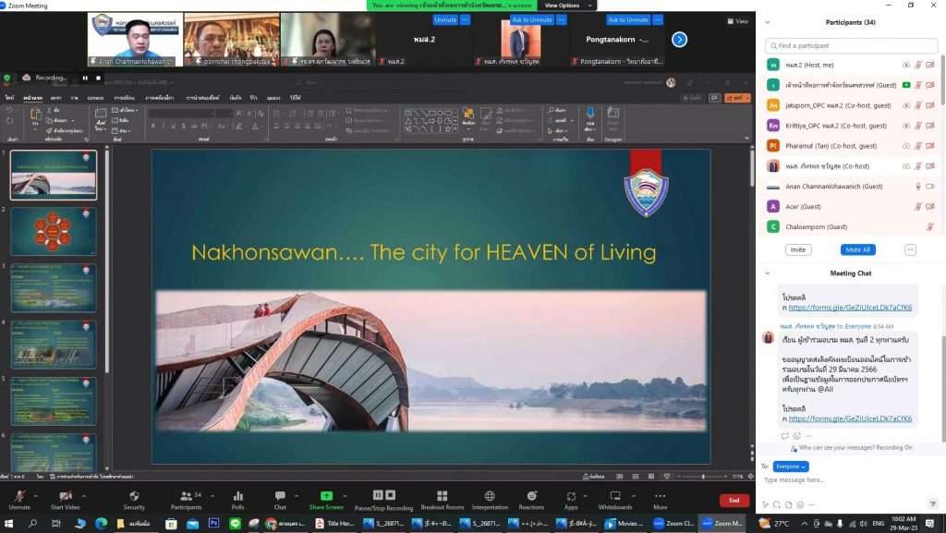Select the first slide thumbnail in PowerPoint
This screenshot has width=946, height=533.
[x=53, y=175]
